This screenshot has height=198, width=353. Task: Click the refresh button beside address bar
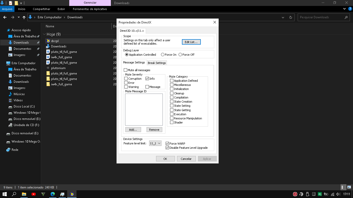pos(290,17)
